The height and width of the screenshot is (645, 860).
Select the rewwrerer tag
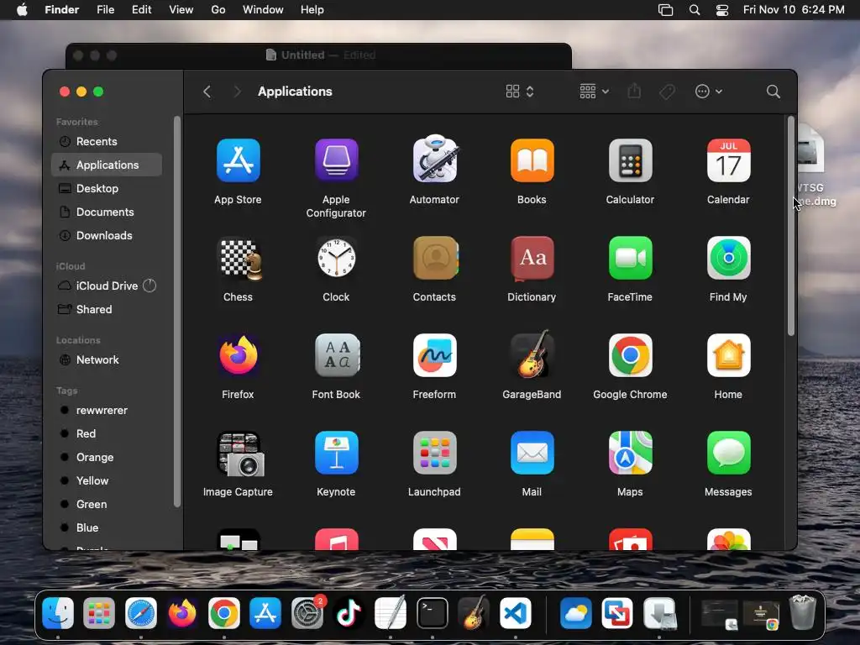click(107, 410)
